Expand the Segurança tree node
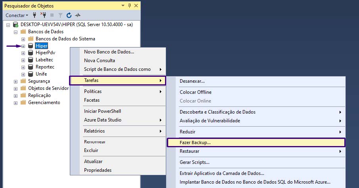 15,81
